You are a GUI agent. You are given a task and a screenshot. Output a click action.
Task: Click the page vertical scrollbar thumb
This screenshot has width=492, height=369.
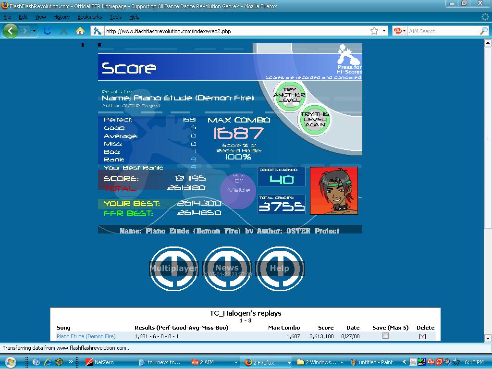[488, 138]
